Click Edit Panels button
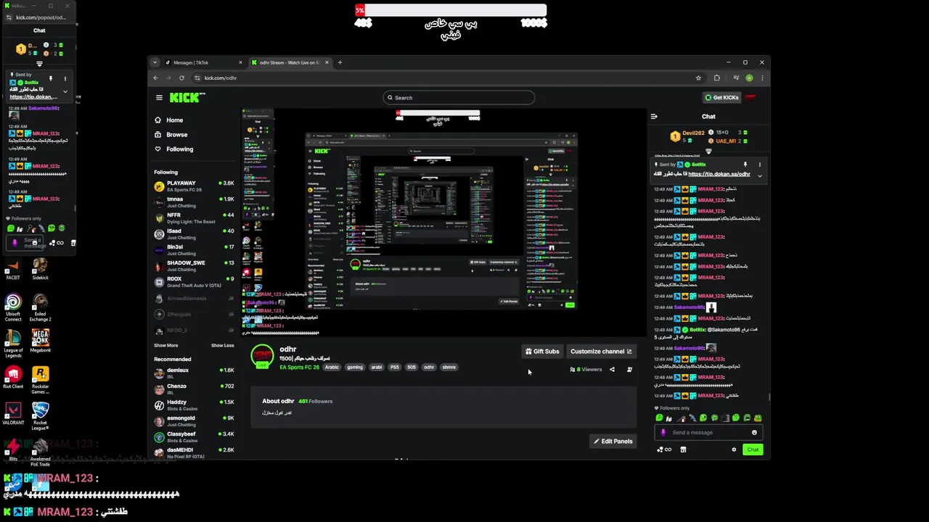Image resolution: width=929 pixels, height=522 pixels. (613, 442)
